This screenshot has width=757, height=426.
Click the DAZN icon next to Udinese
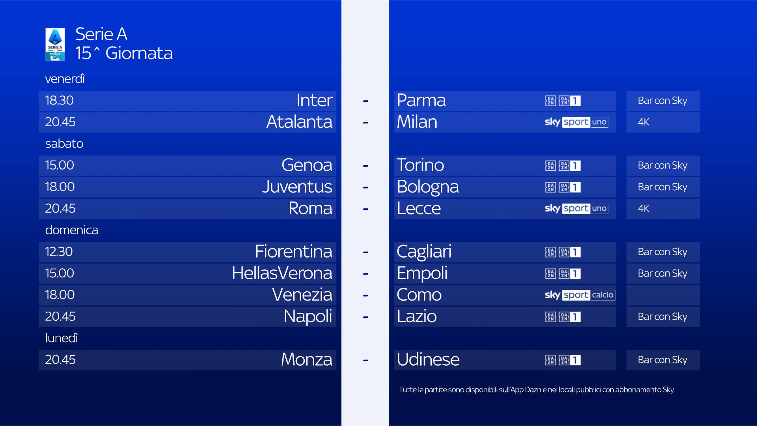pyautogui.click(x=563, y=360)
